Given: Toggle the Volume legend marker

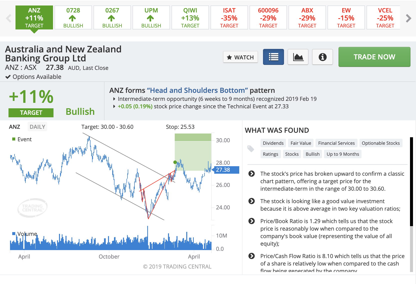Looking at the screenshot, I should point(14,234).
